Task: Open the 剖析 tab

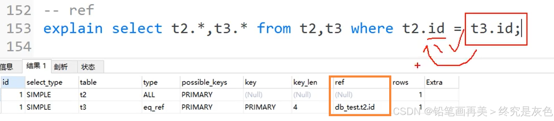Action: [x=61, y=67]
